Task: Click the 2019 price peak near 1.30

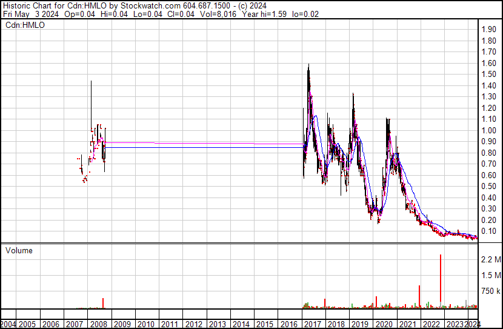Action: click(x=353, y=96)
